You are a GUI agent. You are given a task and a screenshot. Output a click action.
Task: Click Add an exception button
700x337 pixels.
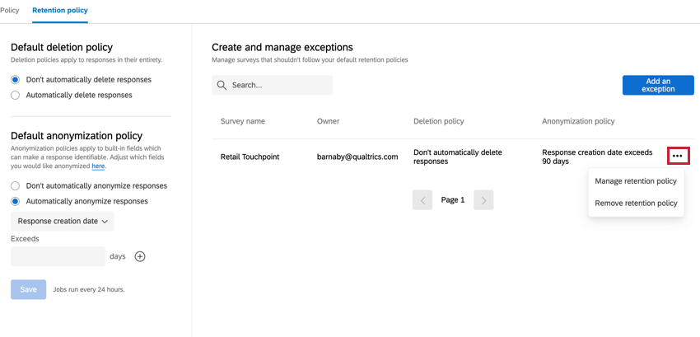[658, 85]
